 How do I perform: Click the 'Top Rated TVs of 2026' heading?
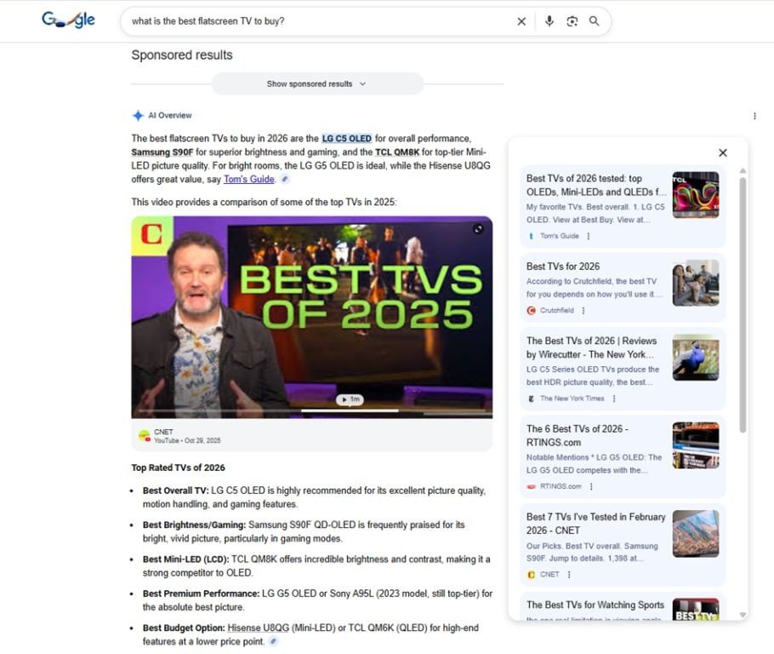tap(179, 468)
